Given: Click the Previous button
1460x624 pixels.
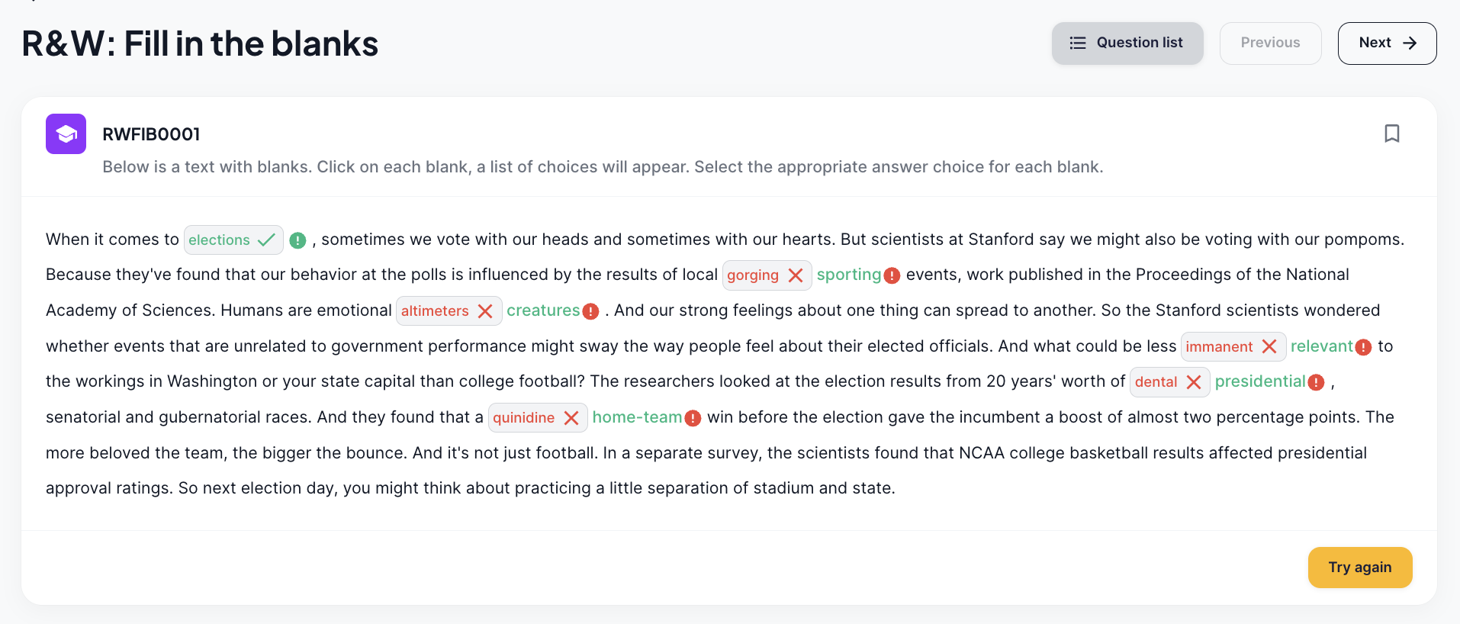Looking at the screenshot, I should pos(1270,43).
